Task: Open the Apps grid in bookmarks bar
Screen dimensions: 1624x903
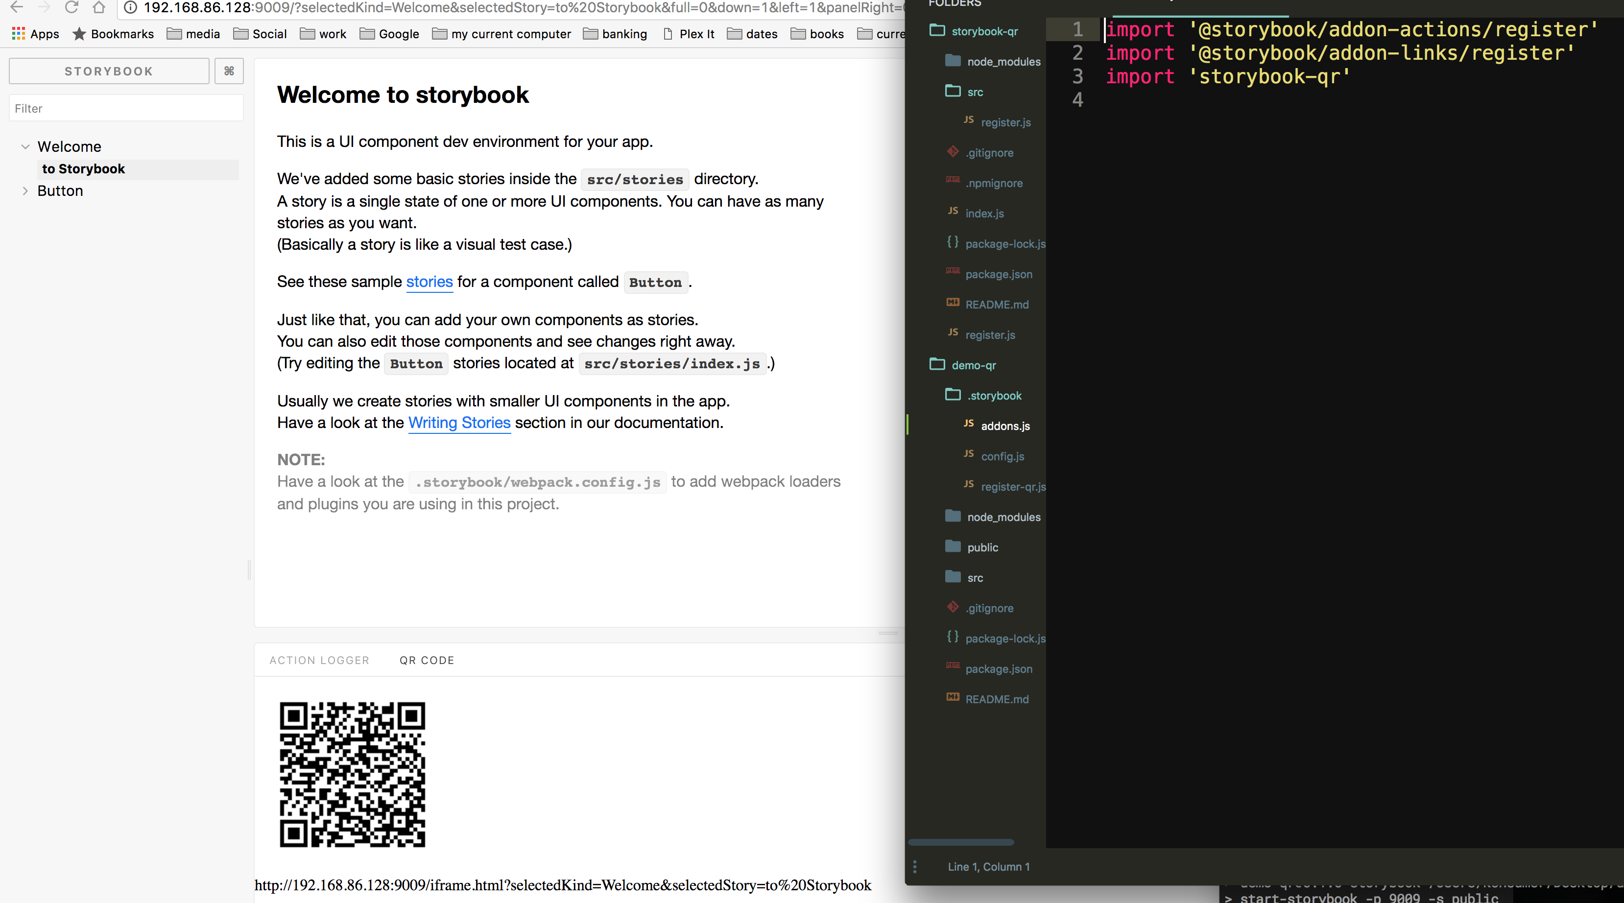Action: click(x=18, y=33)
